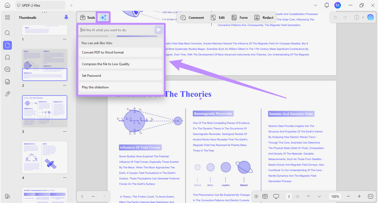This screenshot has height=203, width=378.
Task: Open notifications bell
Action: click(x=327, y=5)
